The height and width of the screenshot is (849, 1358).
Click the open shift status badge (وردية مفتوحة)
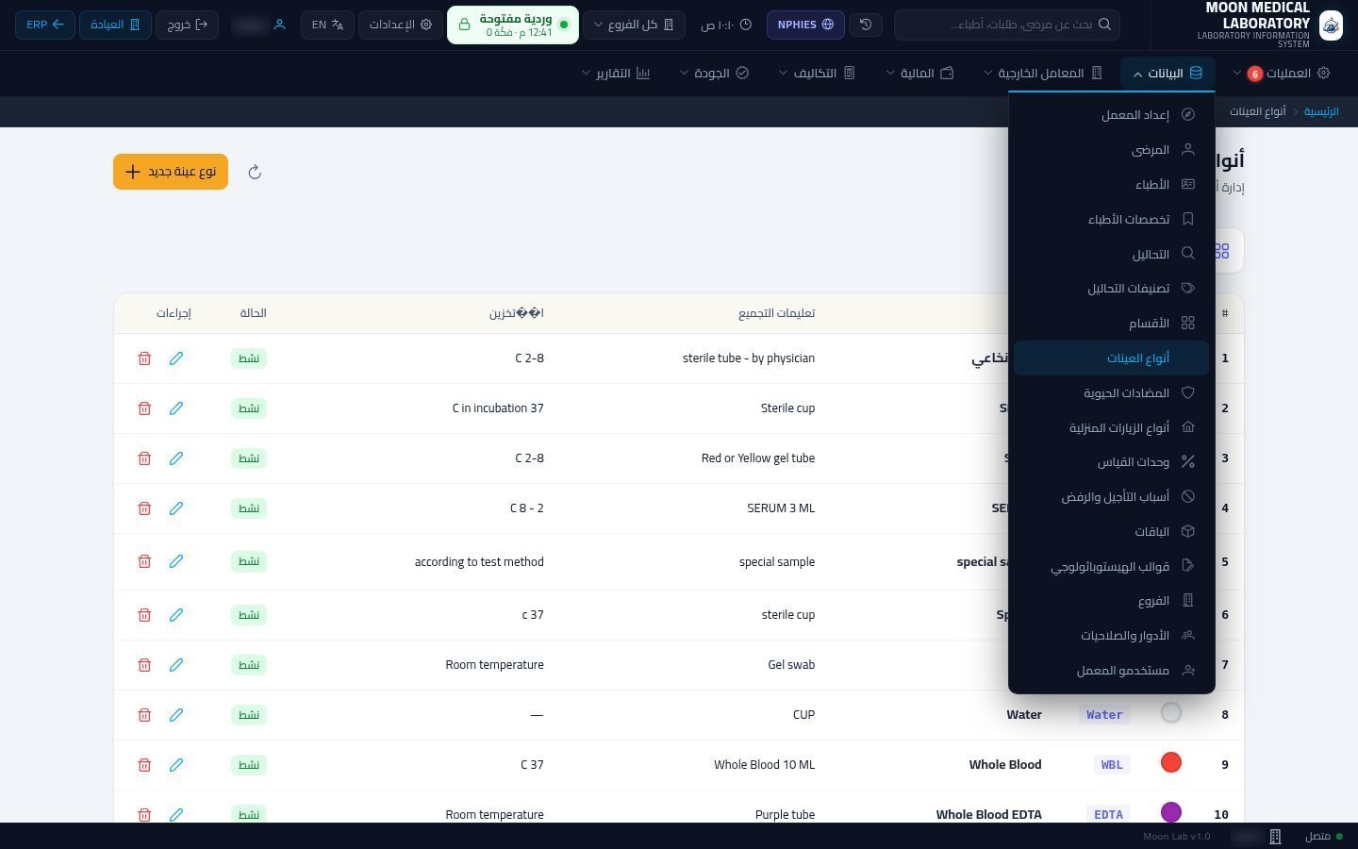click(513, 25)
